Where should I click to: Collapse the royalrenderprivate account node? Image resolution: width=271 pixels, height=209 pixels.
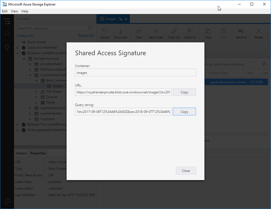[x=30, y=75]
